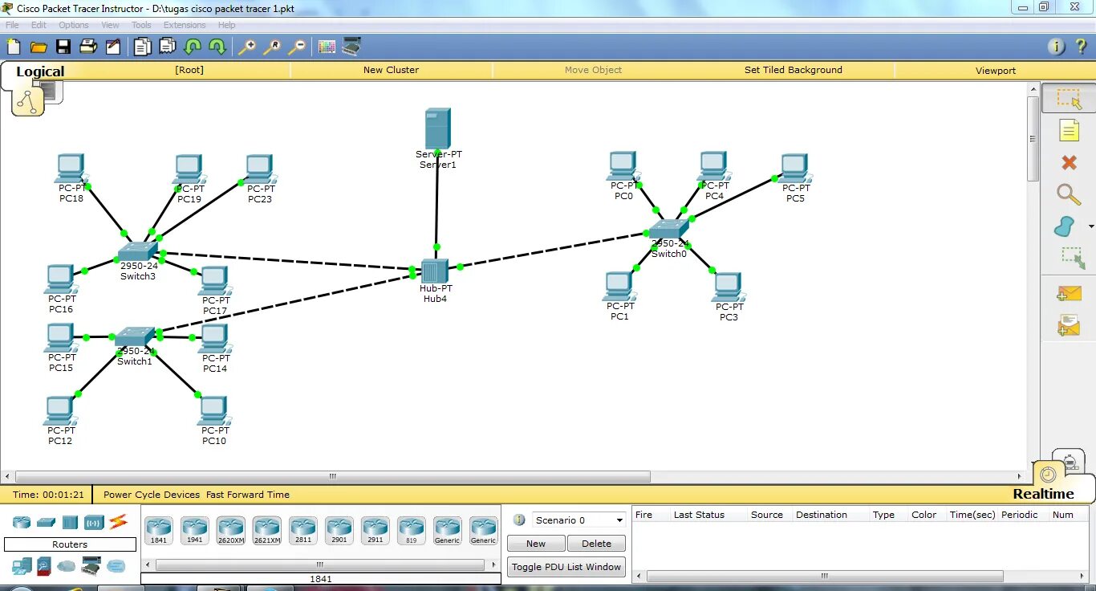
Task: Click New Cluster in the yellow bar
Action: 391,70
